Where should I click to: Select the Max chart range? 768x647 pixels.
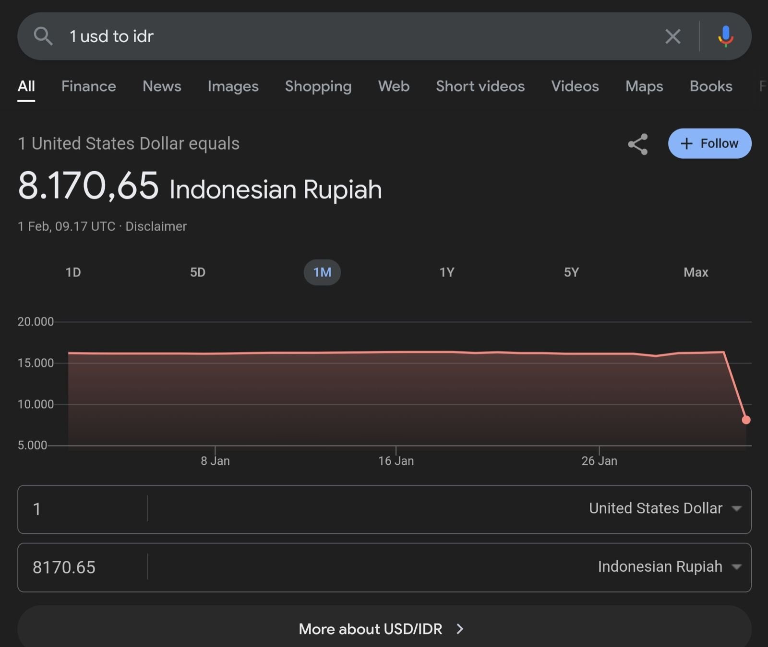pos(696,272)
